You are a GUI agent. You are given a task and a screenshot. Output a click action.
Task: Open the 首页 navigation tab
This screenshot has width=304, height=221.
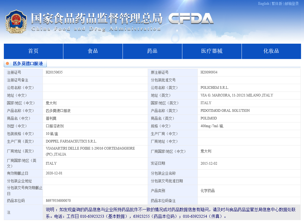[33, 51]
